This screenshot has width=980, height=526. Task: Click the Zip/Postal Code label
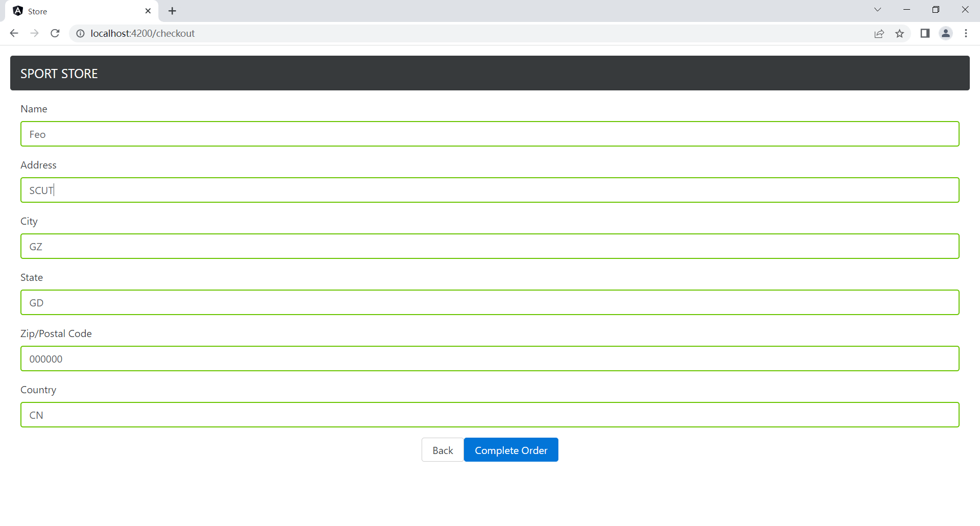point(56,333)
